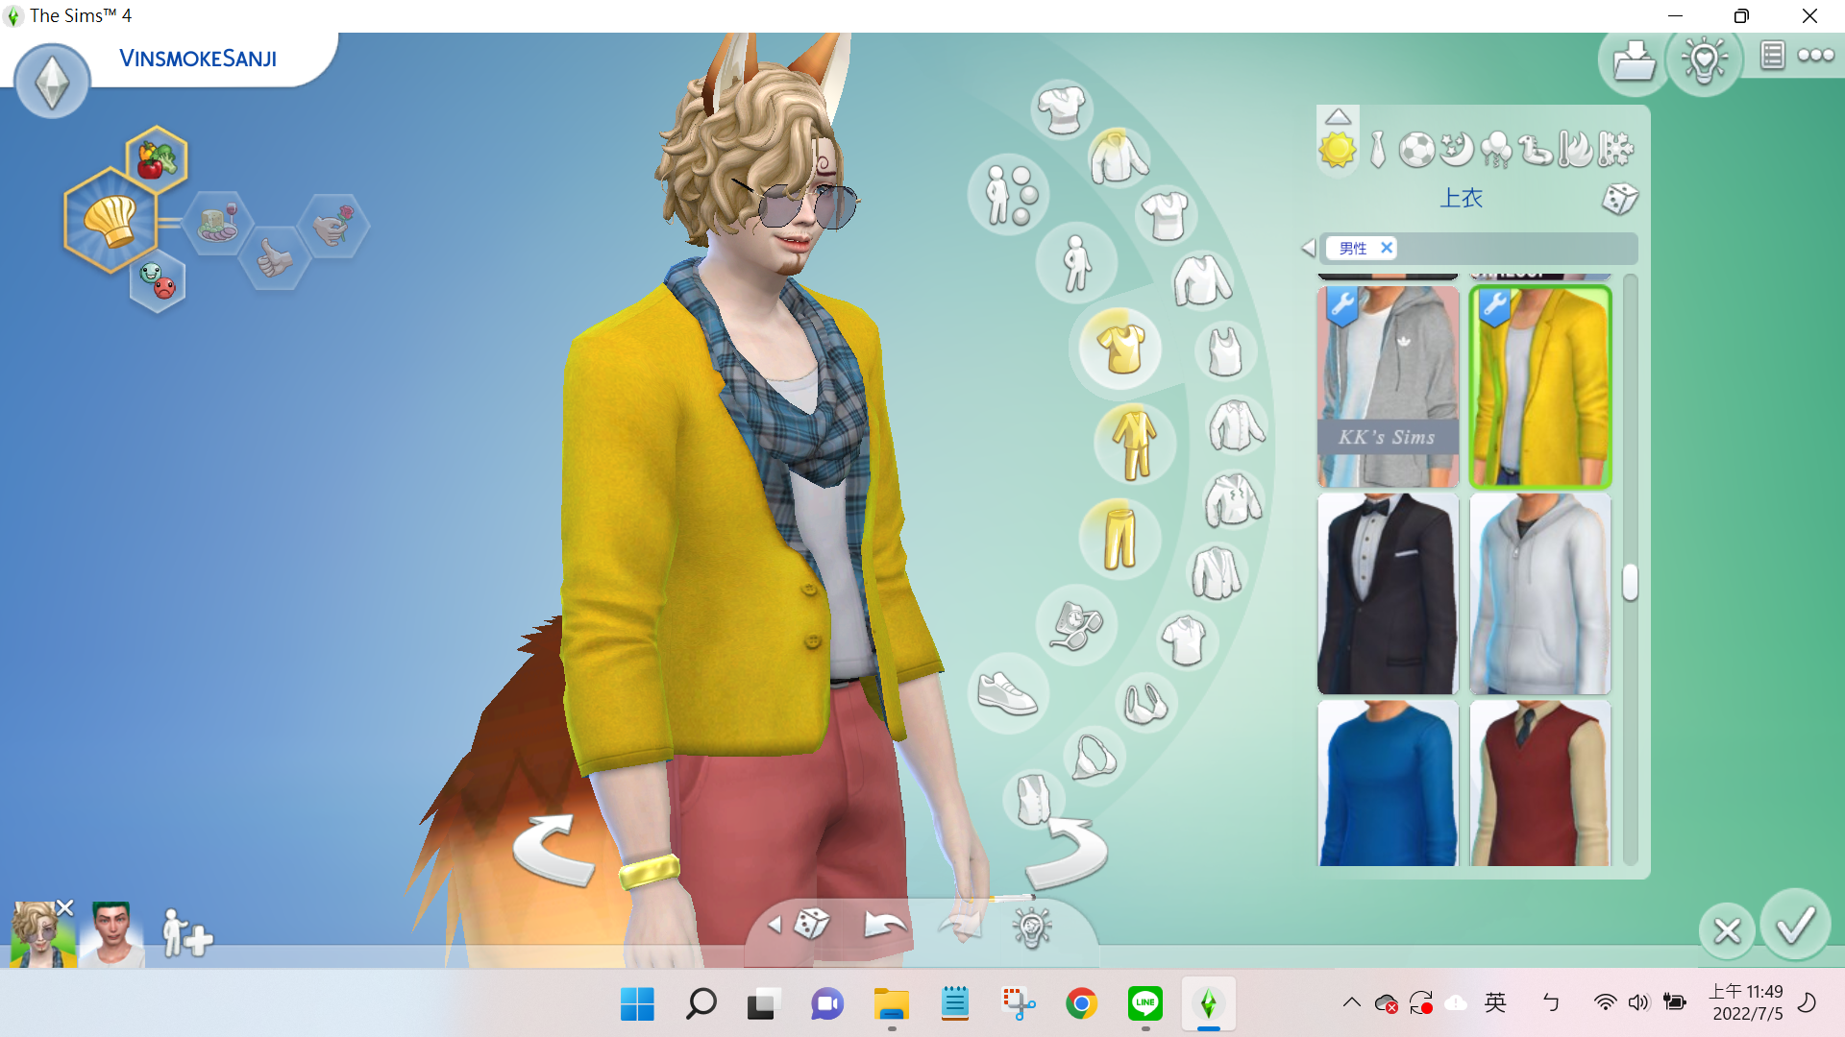The width and height of the screenshot is (1845, 1037).
Task: Pick the gray KK's Sims hoodie thumbnail
Action: coord(1388,386)
